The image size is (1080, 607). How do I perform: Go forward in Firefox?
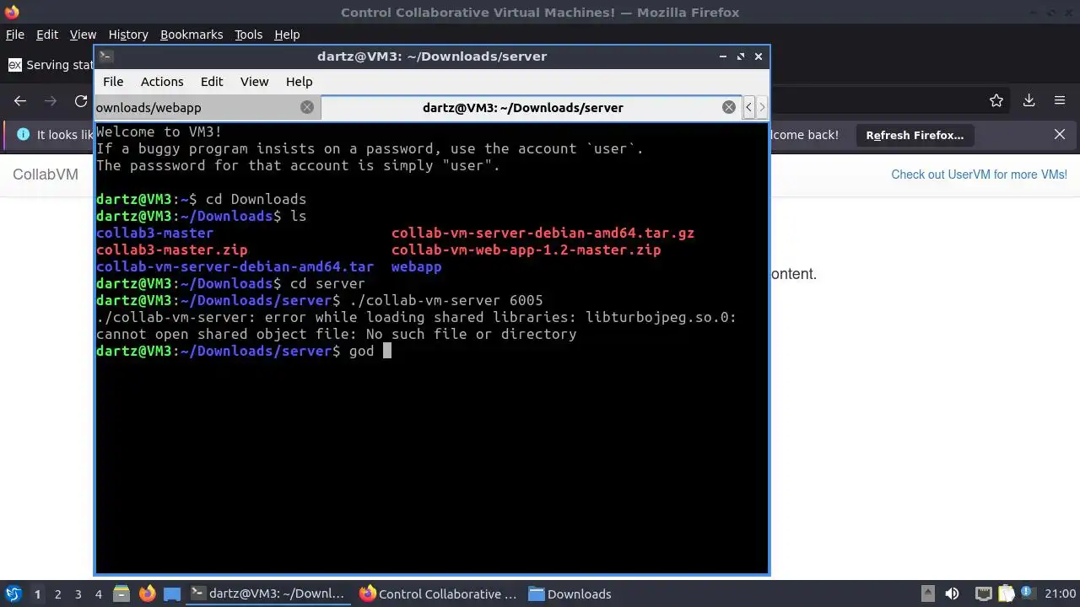coord(51,101)
